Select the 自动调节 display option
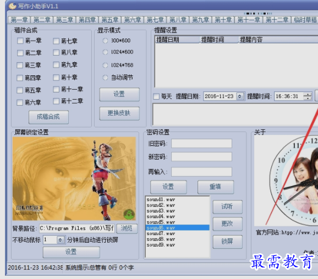 click(x=105, y=78)
